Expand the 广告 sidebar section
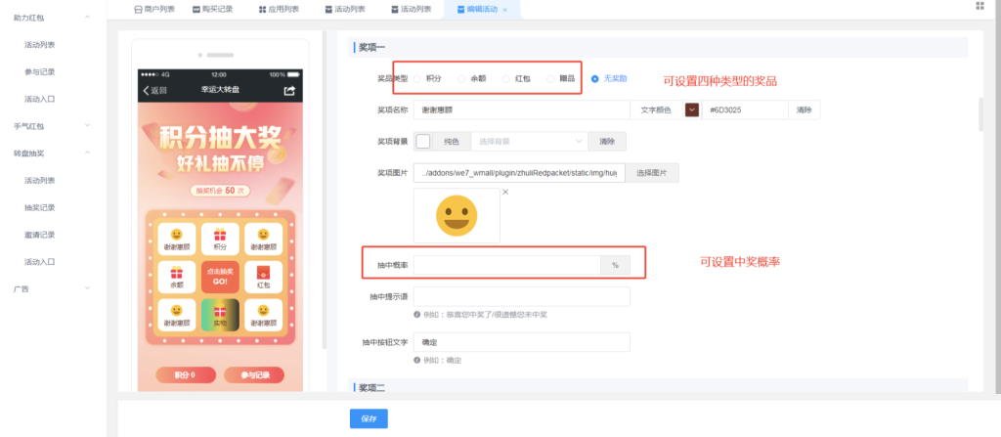 point(88,288)
